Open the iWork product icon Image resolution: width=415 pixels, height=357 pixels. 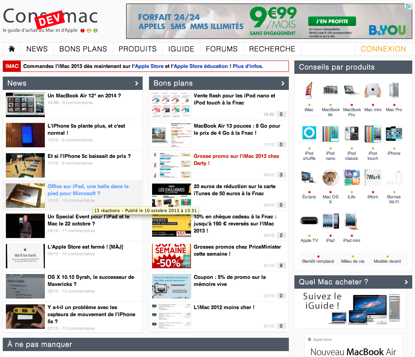[x=373, y=178]
